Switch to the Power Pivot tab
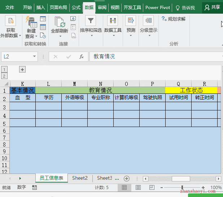This screenshot has width=223, height=197. [x=158, y=7]
